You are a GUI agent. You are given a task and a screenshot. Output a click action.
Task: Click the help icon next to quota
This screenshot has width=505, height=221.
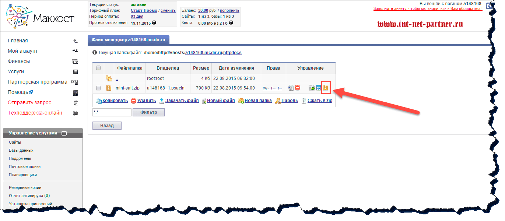coord(231,22)
